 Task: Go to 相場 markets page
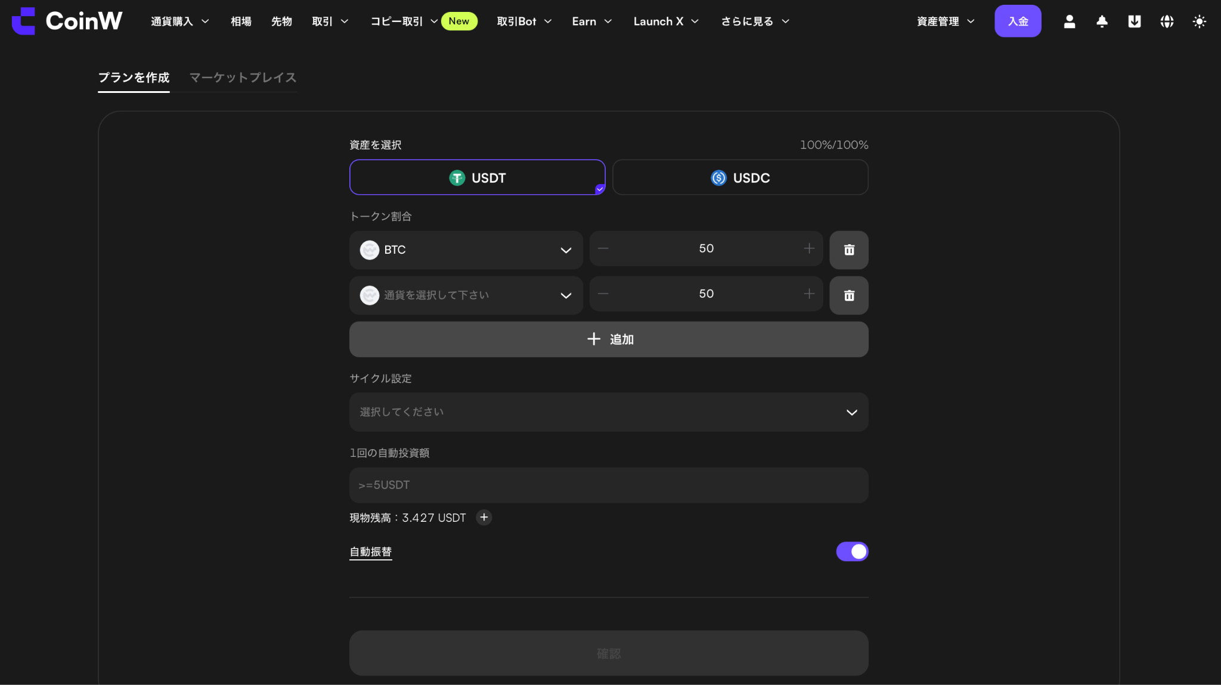coord(241,21)
